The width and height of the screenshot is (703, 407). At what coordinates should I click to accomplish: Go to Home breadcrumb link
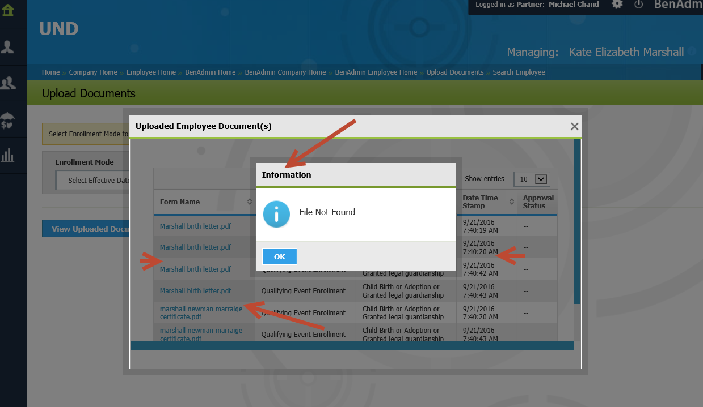(x=50, y=72)
